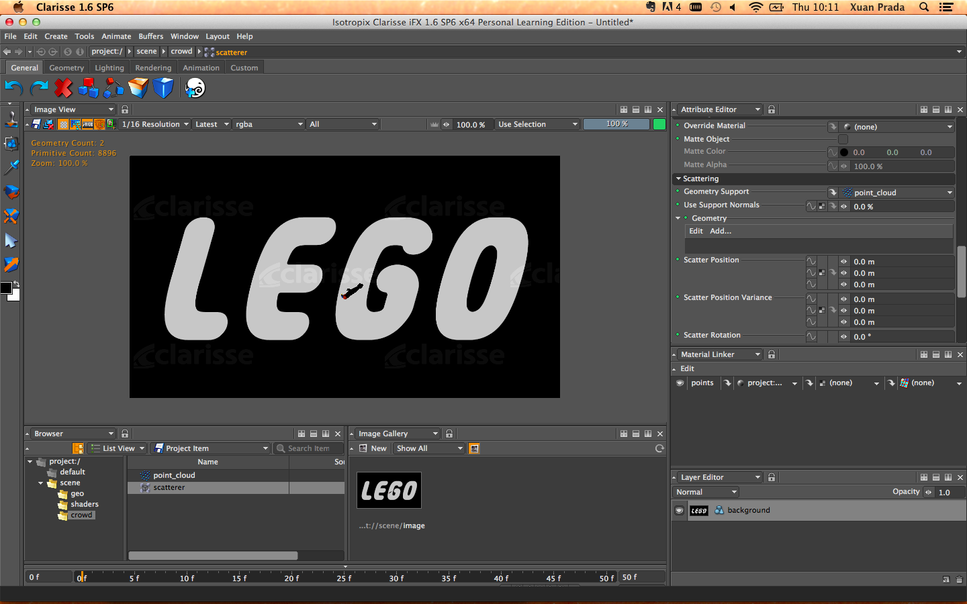
Task: Click the red X delete icon
Action: tap(63, 88)
